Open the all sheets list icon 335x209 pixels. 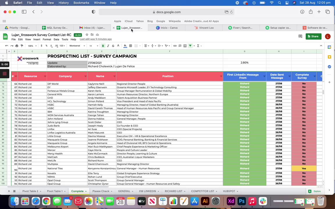click(x=14, y=191)
